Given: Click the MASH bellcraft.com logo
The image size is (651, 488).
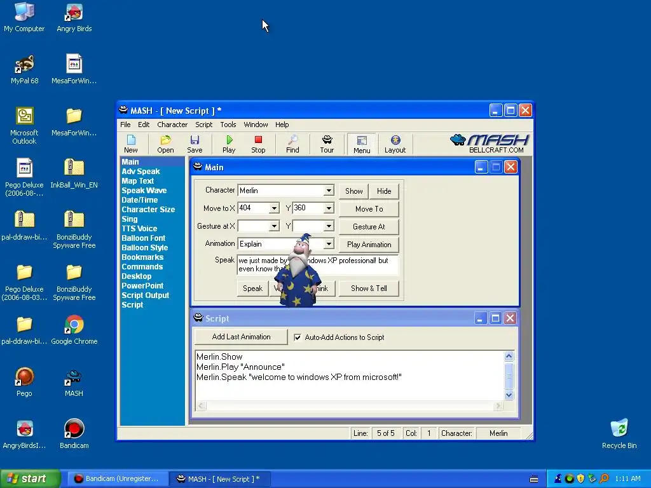Looking at the screenshot, I should [489, 144].
